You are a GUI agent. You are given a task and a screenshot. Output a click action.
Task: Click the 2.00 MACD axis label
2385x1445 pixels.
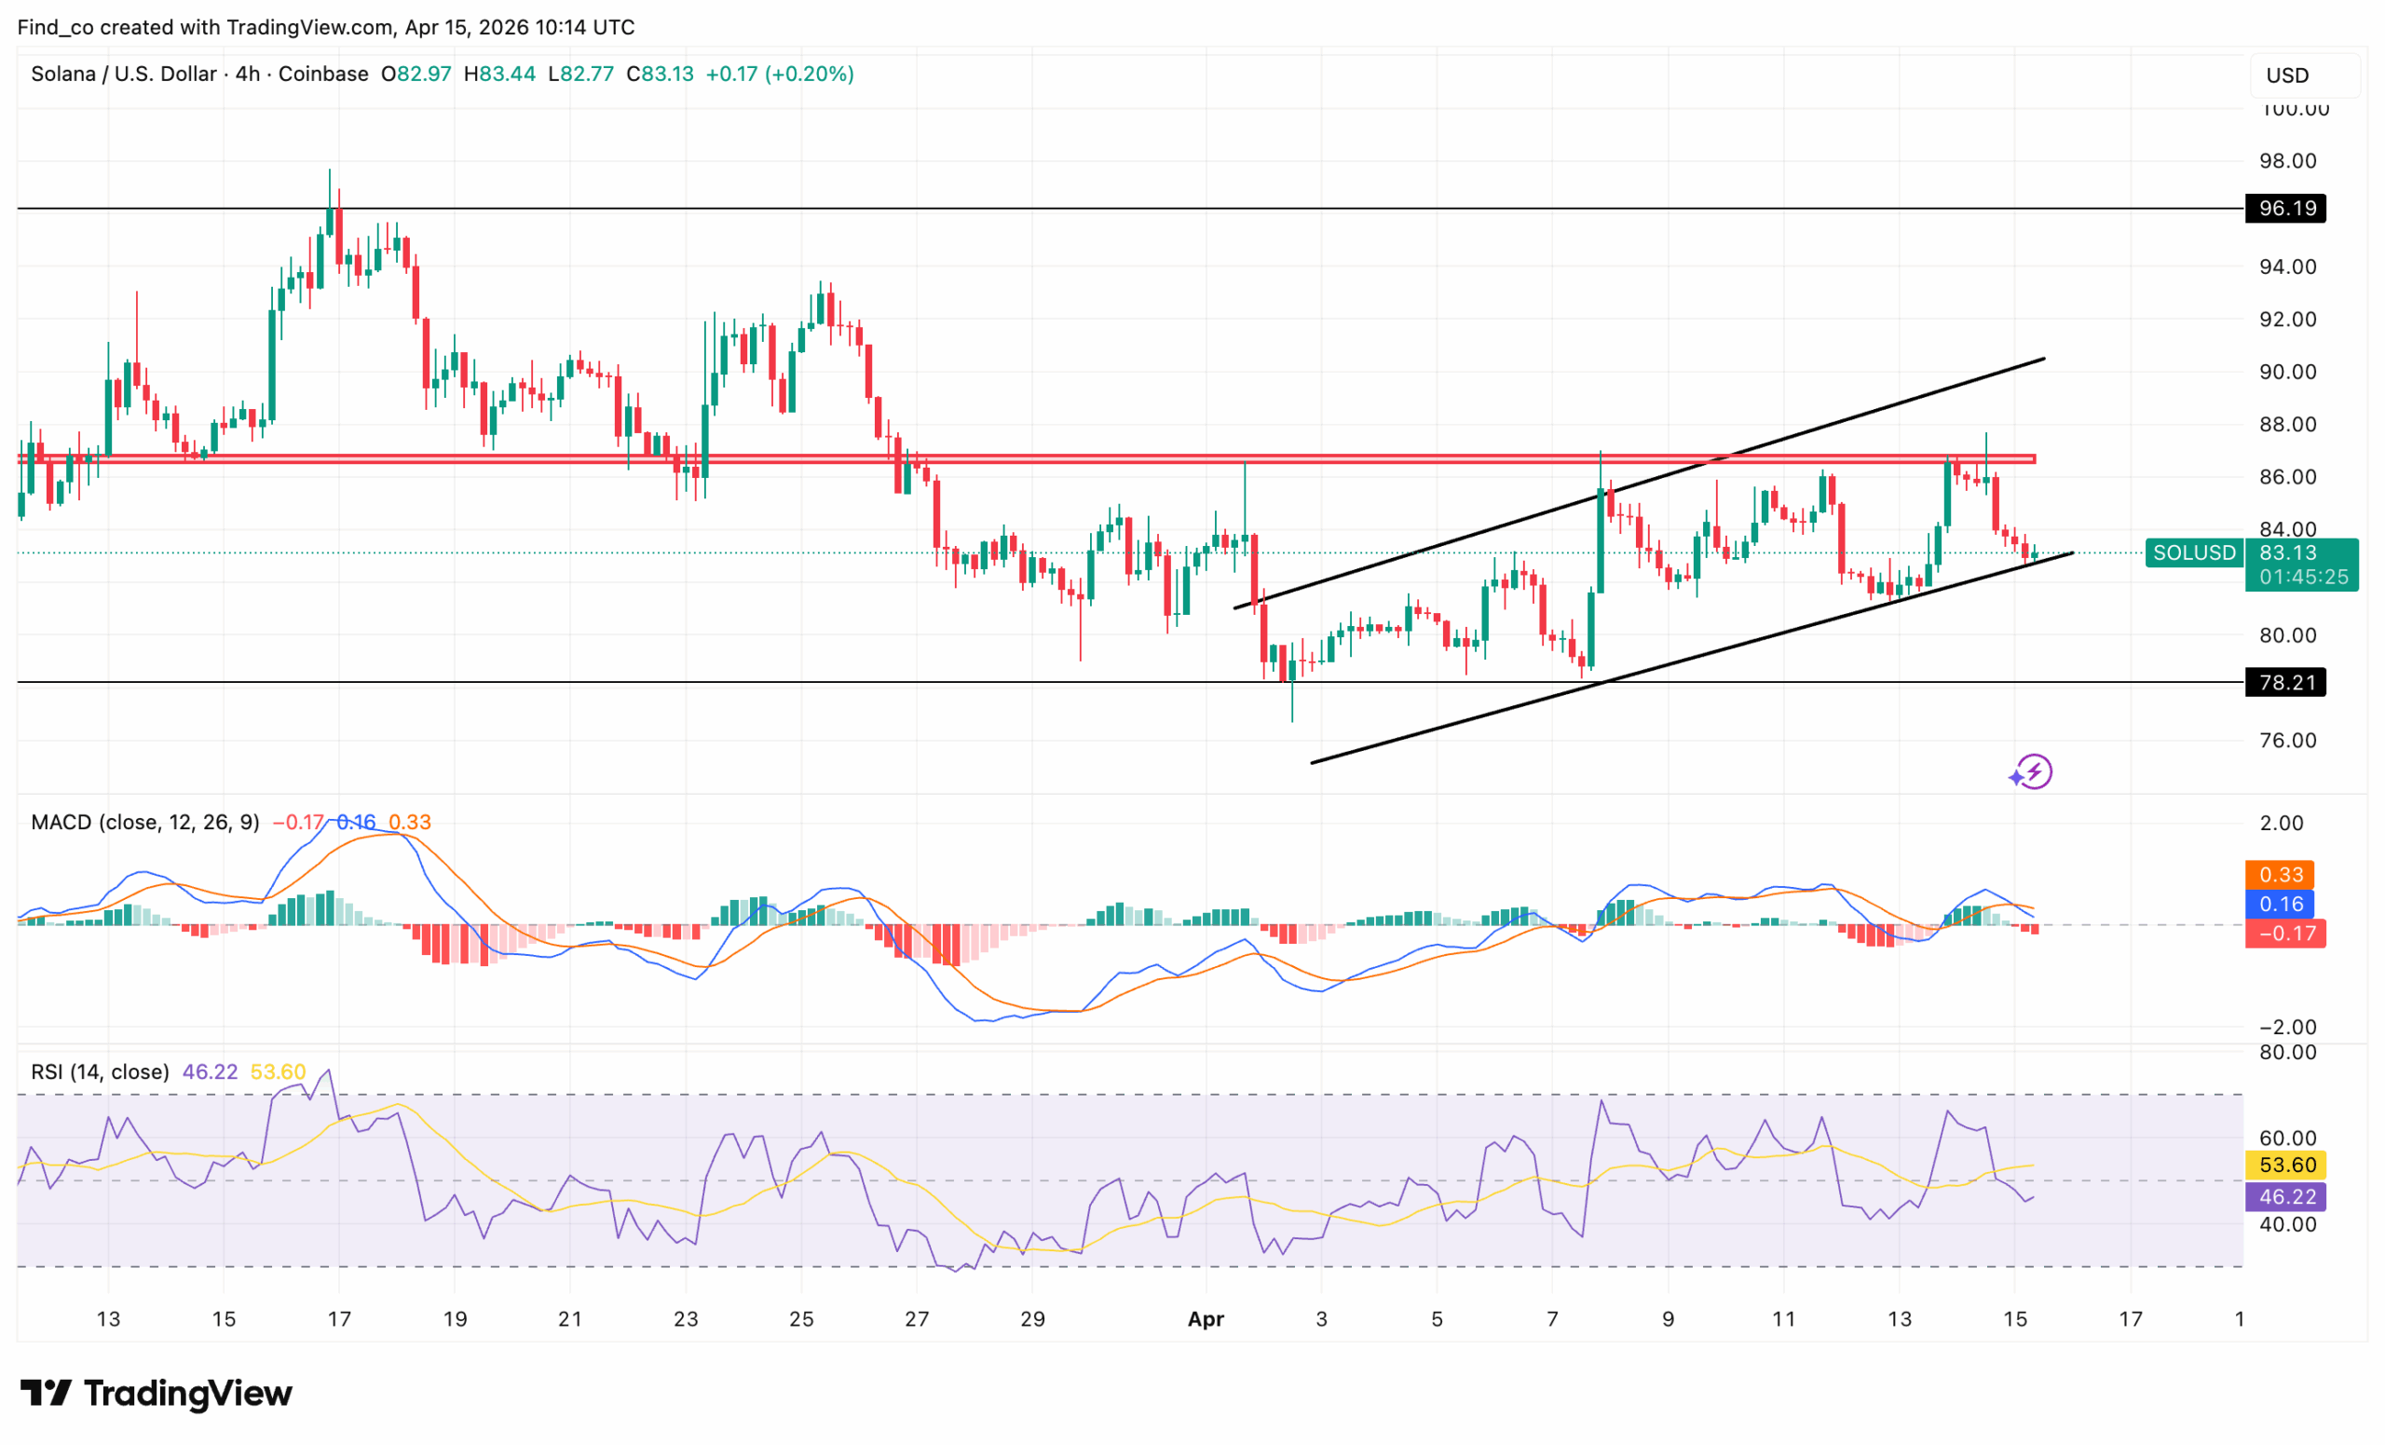coord(2282,823)
